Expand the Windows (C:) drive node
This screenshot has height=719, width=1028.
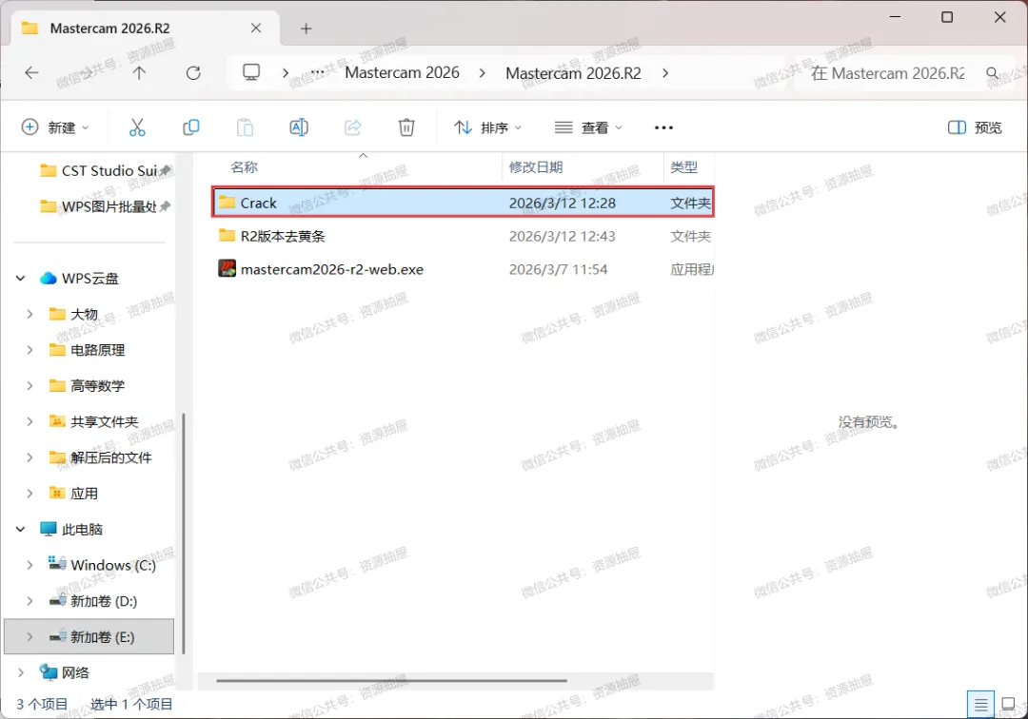click(x=30, y=565)
